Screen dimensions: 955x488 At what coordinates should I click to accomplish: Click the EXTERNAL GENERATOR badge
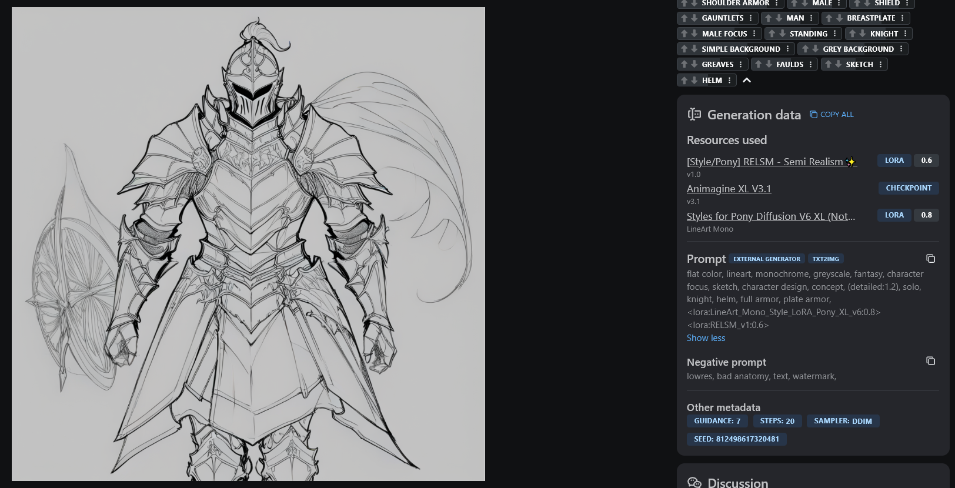coord(767,259)
